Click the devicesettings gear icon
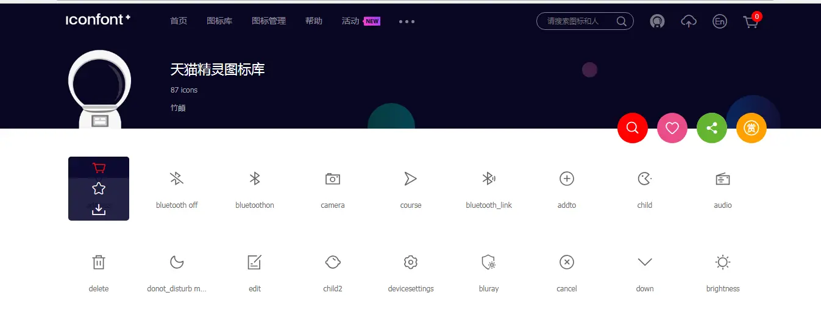This screenshot has width=821, height=334. tap(411, 262)
